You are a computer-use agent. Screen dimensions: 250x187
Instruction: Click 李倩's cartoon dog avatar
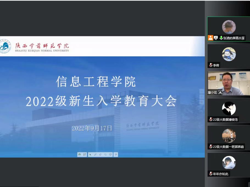pos(229,54)
